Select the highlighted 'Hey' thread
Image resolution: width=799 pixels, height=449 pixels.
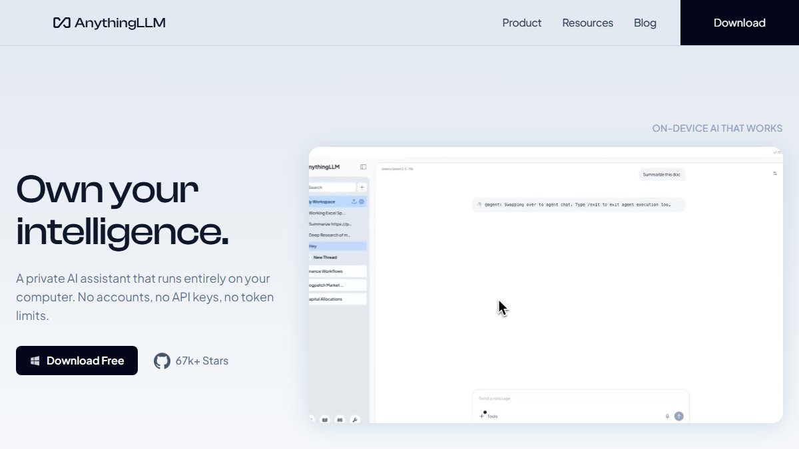[338, 246]
